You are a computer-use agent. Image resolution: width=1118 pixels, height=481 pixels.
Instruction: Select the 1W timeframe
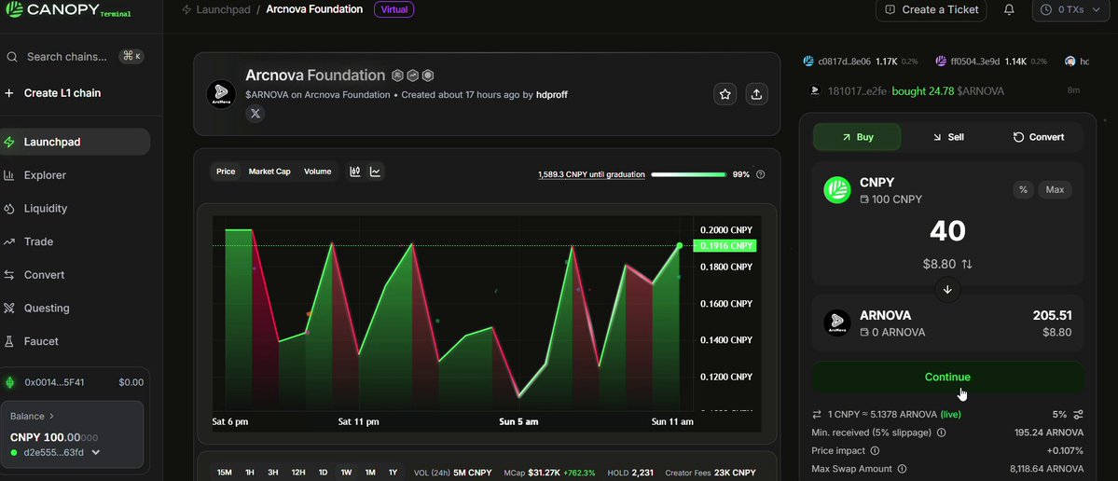click(347, 473)
